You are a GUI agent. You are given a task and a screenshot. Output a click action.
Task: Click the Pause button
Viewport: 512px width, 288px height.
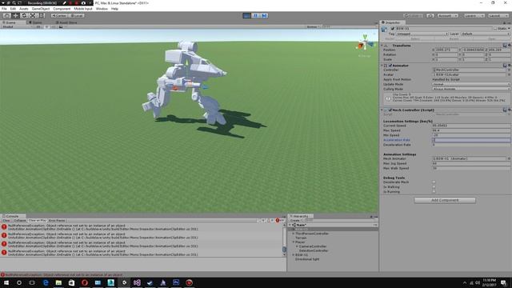256,16
